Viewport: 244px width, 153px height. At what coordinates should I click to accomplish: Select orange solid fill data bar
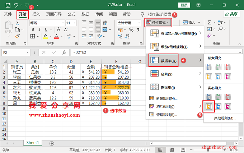tap(209, 106)
